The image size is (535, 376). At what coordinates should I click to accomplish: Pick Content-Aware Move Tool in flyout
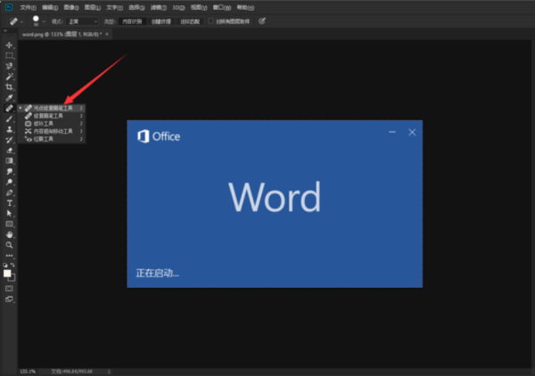[x=51, y=131]
